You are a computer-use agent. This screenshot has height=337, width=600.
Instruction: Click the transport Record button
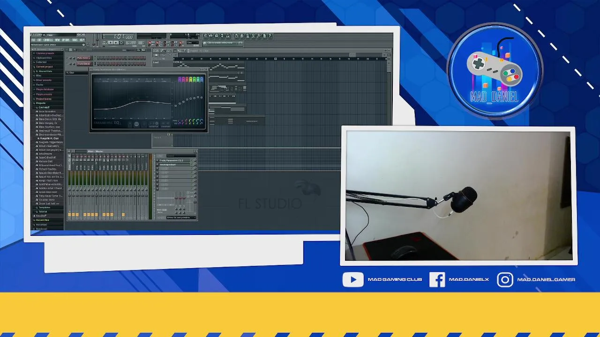pos(121,43)
